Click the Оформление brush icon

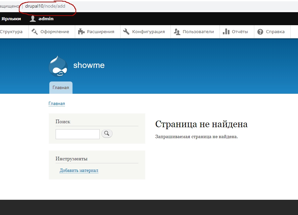(x=34, y=31)
